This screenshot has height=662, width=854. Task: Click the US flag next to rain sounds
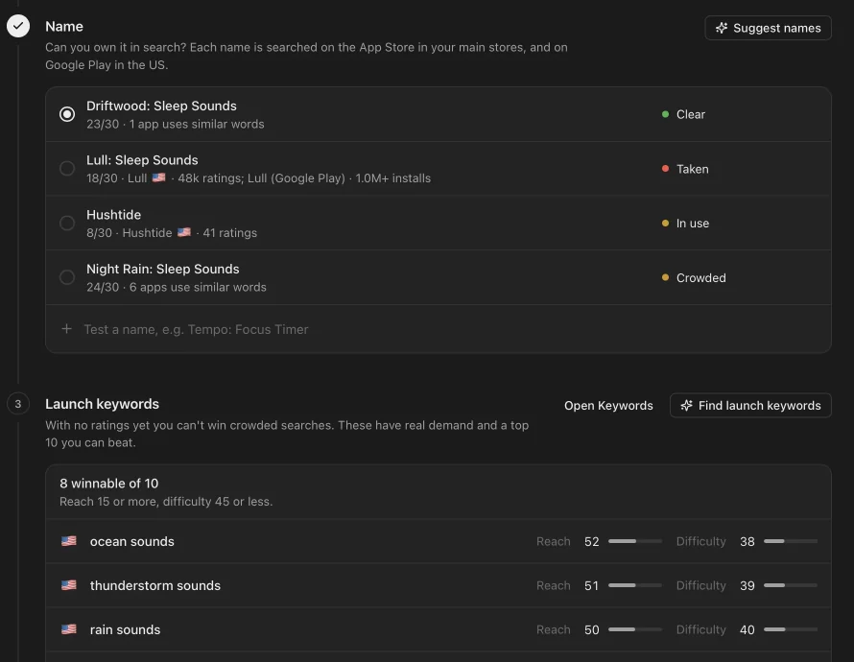(x=69, y=628)
